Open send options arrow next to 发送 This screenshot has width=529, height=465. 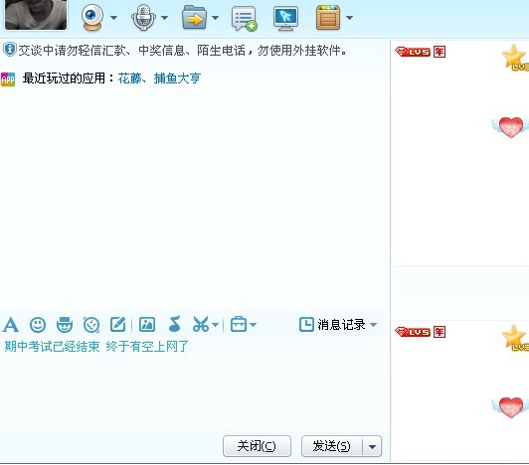(x=372, y=446)
